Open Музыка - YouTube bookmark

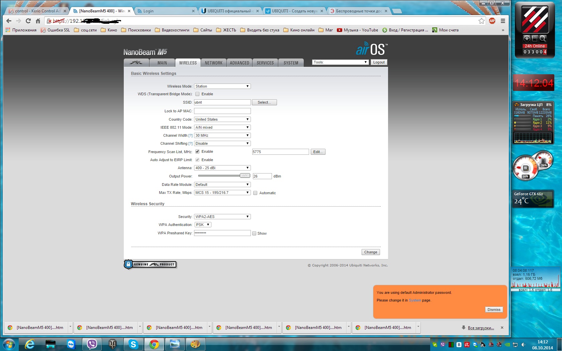click(x=357, y=30)
